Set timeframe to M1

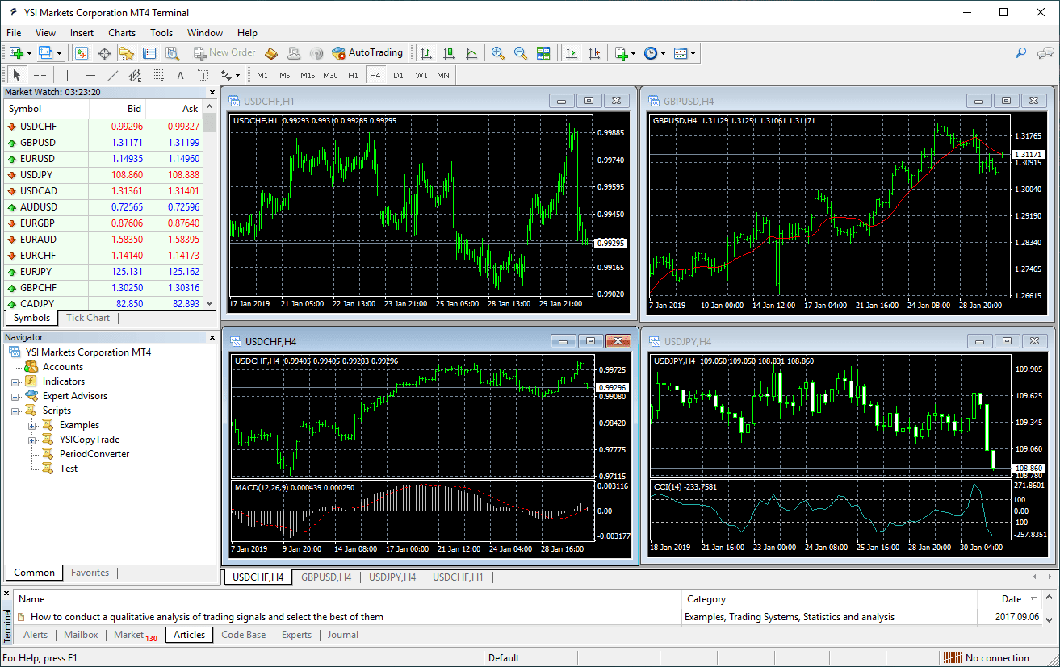[262, 75]
